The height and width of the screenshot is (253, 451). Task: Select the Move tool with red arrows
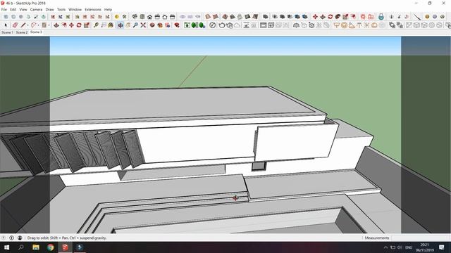71,25
